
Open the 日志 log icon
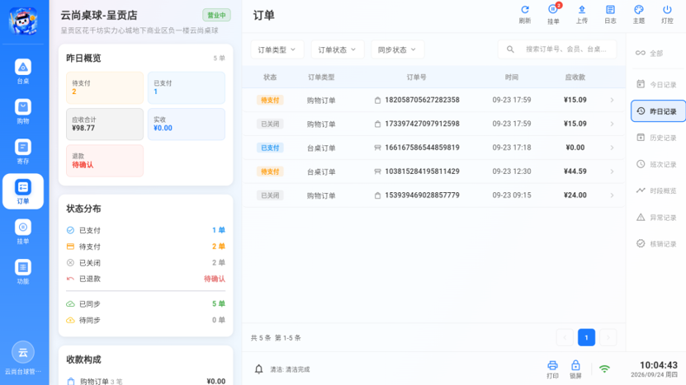tap(610, 14)
